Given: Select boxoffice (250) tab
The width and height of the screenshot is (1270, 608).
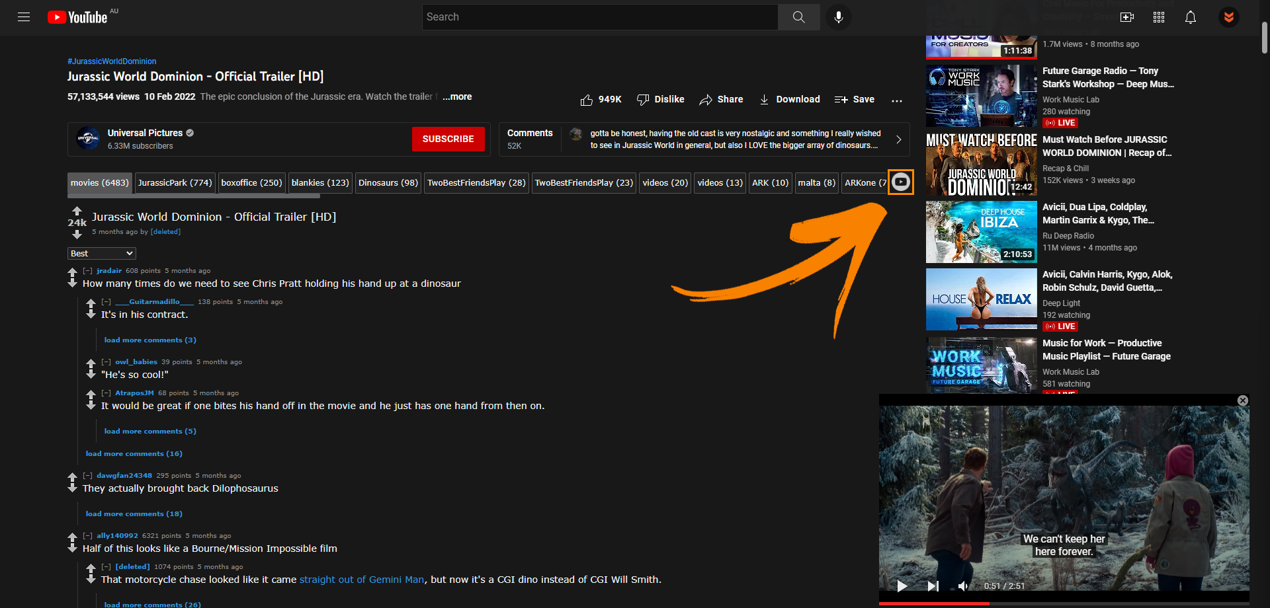Looking at the screenshot, I should click(251, 183).
